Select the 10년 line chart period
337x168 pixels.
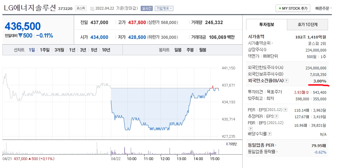(x=106, y=50)
